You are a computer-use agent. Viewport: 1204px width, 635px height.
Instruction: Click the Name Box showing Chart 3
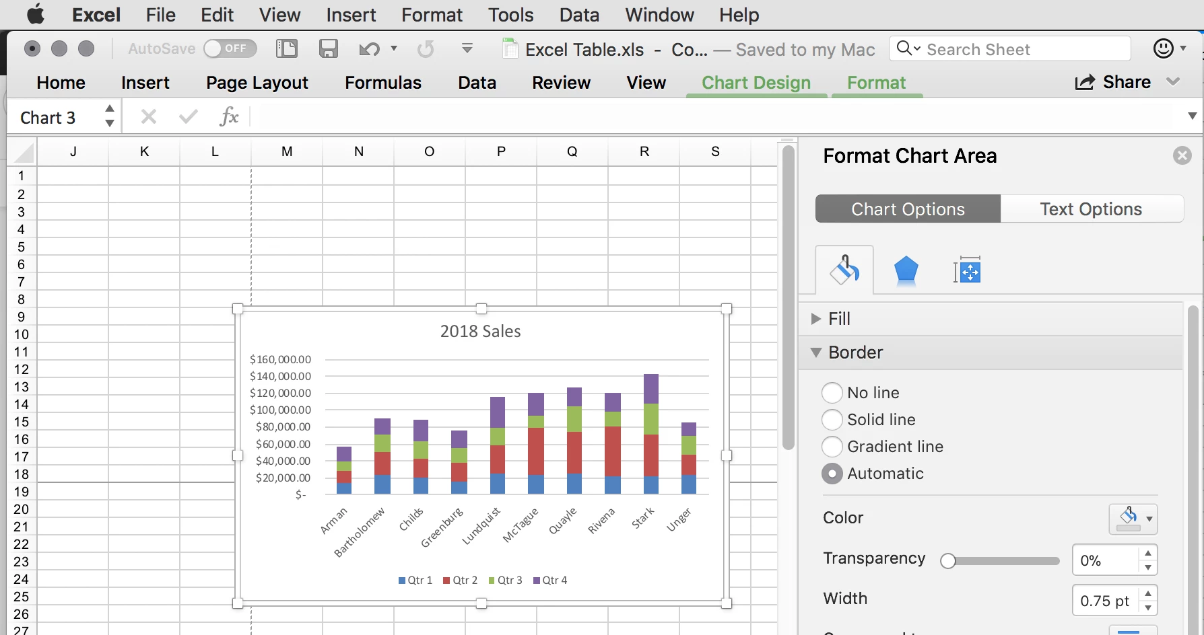(x=57, y=117)
